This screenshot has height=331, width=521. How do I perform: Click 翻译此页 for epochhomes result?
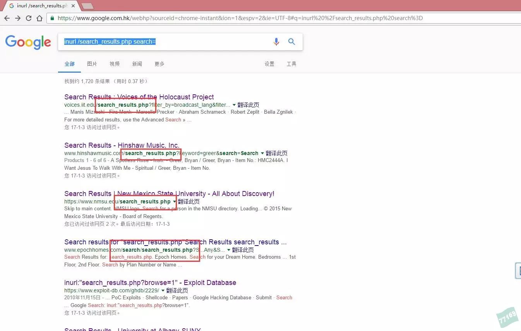point(243,250)
